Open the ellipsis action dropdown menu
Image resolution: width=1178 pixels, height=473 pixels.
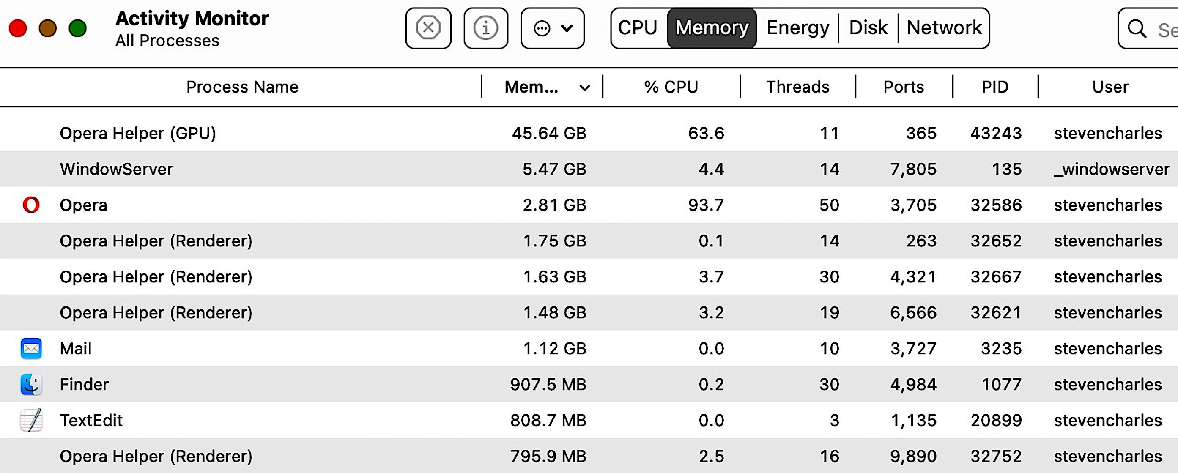coord(552,28)
